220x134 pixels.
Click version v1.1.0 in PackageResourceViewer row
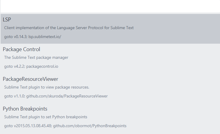[x=19, y=96]
